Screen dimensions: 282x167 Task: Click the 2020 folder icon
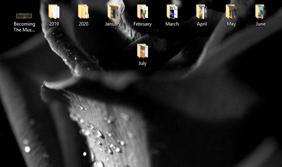tap(83, 12)
